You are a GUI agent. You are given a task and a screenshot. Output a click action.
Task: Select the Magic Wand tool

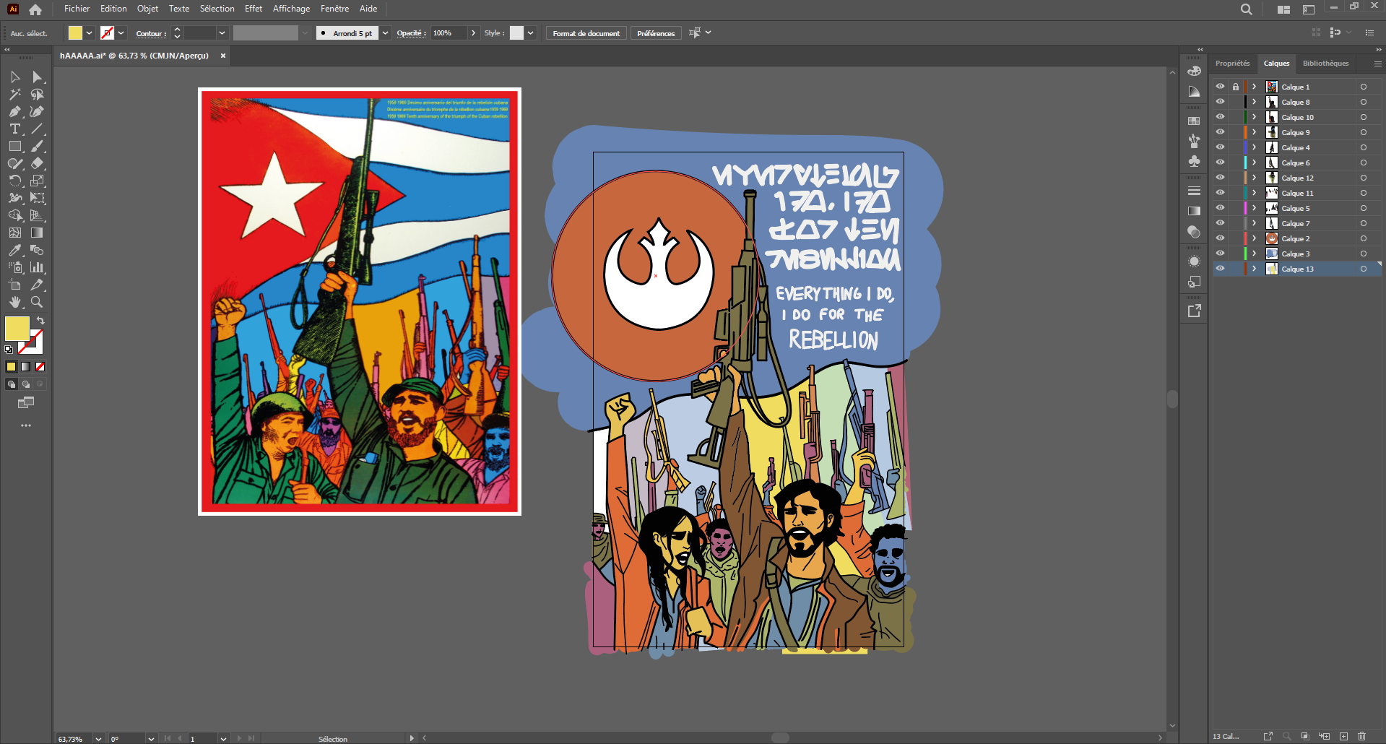tap(15, 94)
